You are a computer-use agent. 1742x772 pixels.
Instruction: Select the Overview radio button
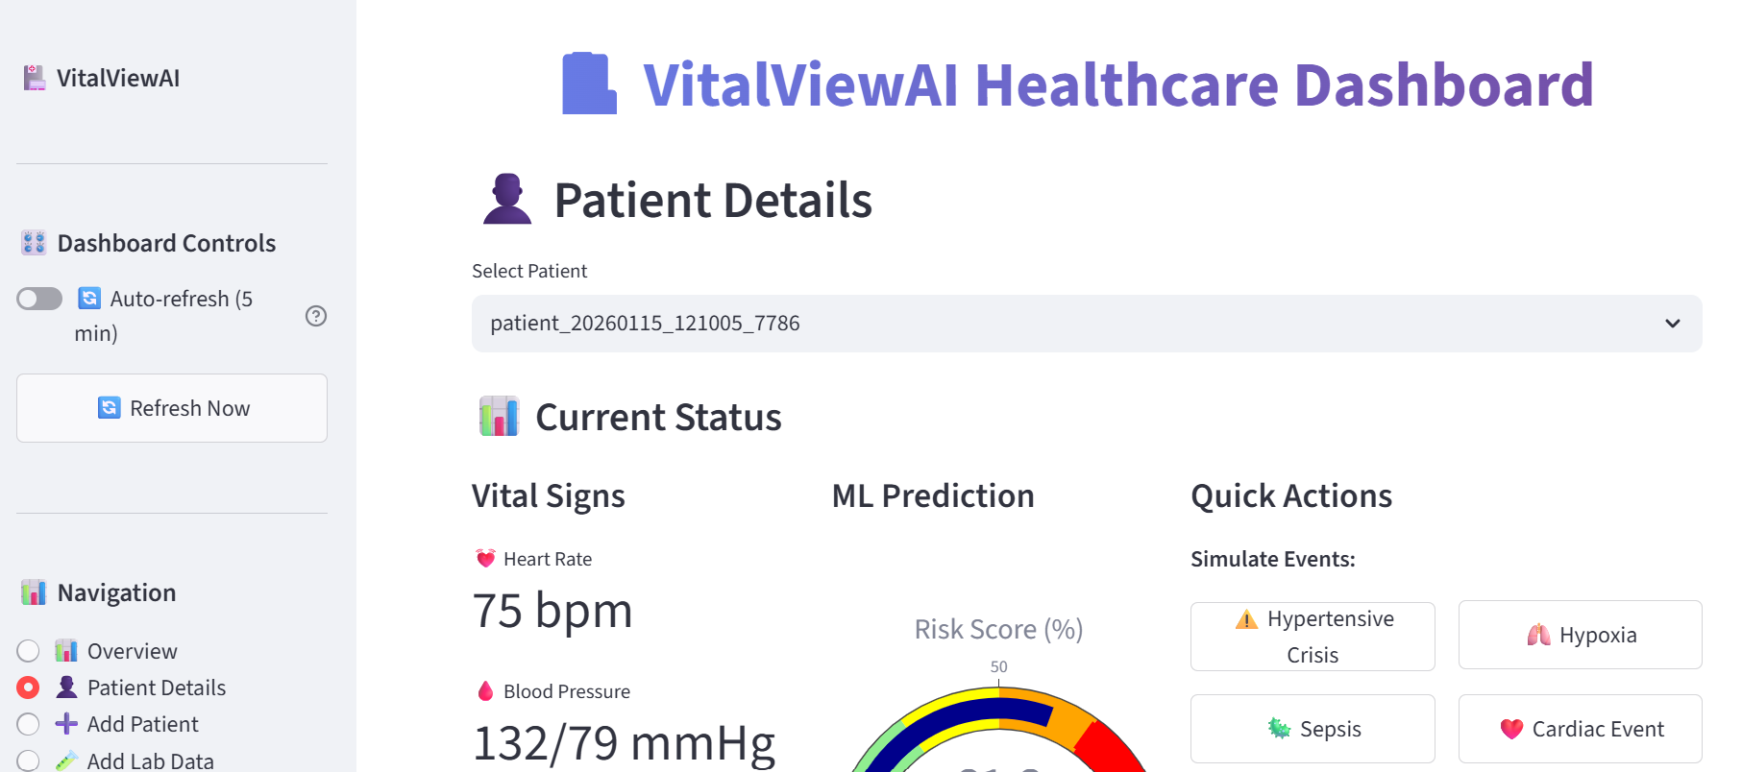(x=29, y=651)
